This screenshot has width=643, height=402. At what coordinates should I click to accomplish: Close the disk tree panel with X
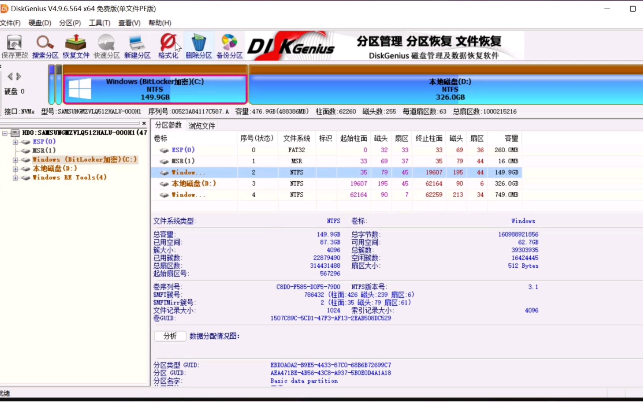coord(144,123)
